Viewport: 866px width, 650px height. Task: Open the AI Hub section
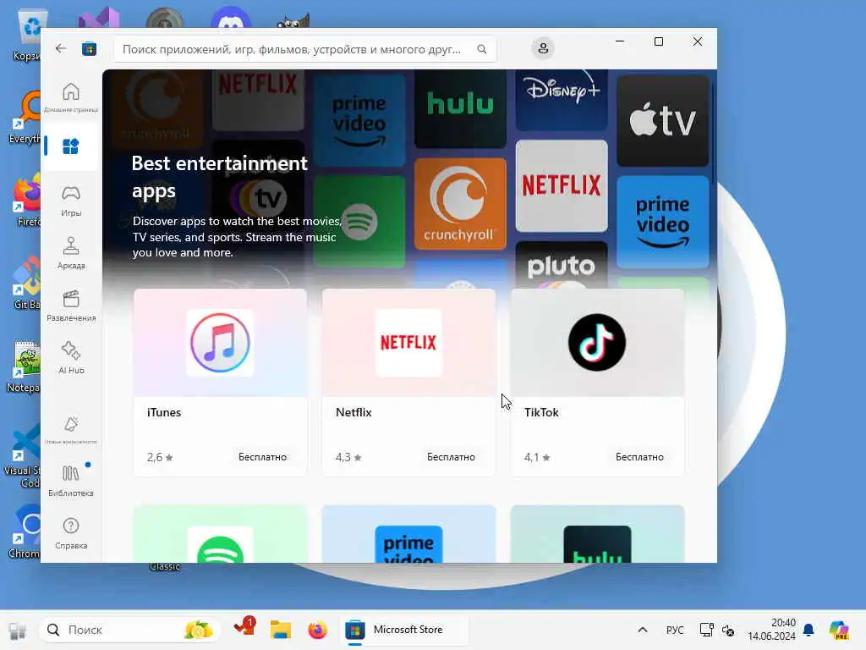pyautogui.click(x=71, y=358)
